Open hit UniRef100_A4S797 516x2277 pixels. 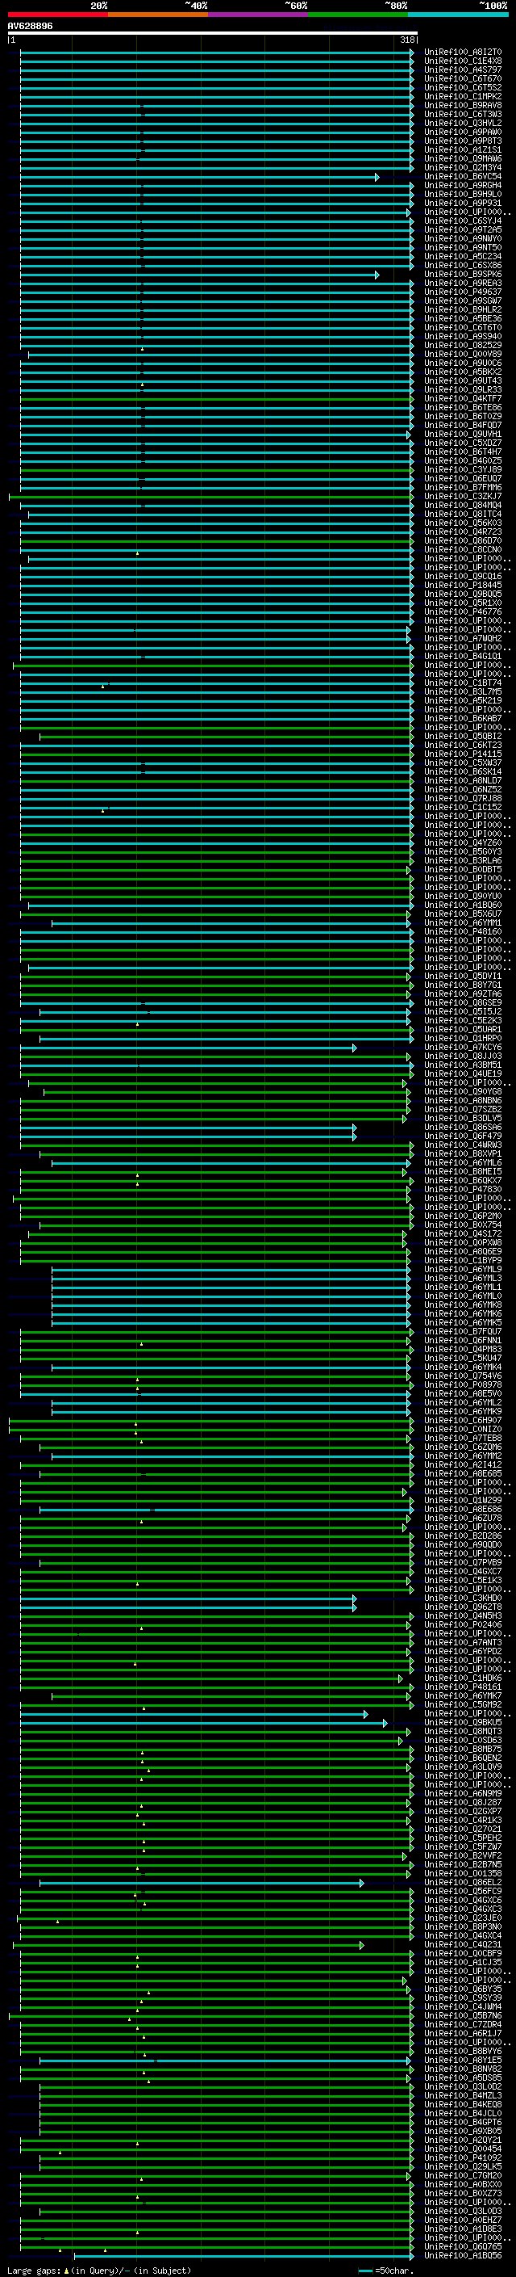[463, 69]
